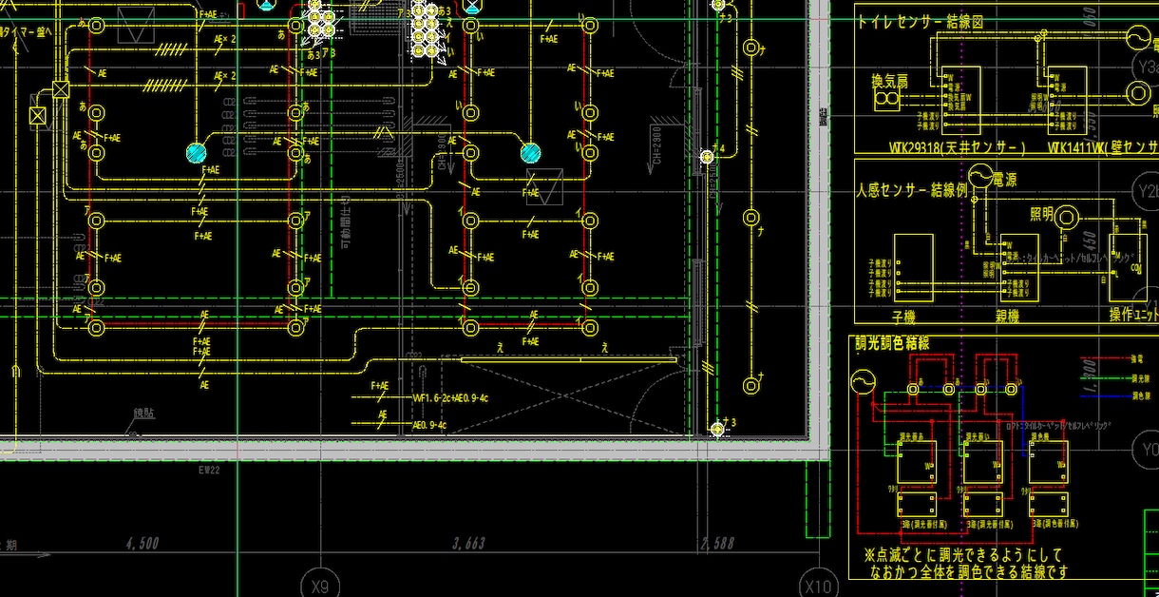
Task: Click the 子機 label
Action: [902, 316]
